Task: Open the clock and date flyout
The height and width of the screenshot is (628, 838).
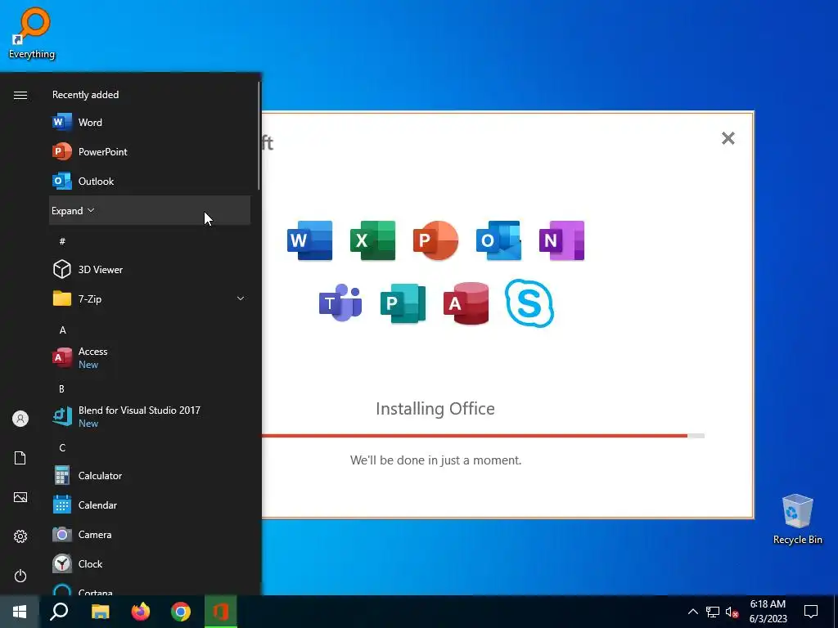Action: (768, 612)
